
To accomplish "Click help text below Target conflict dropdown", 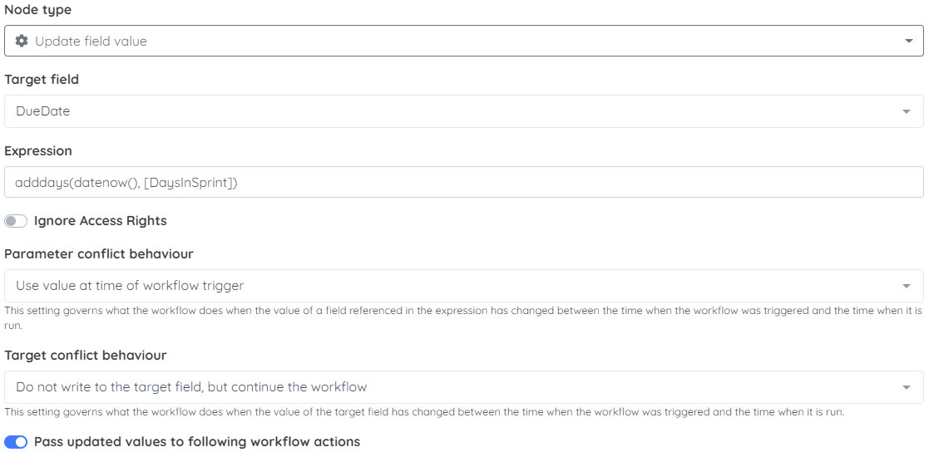I will point(424,412).
